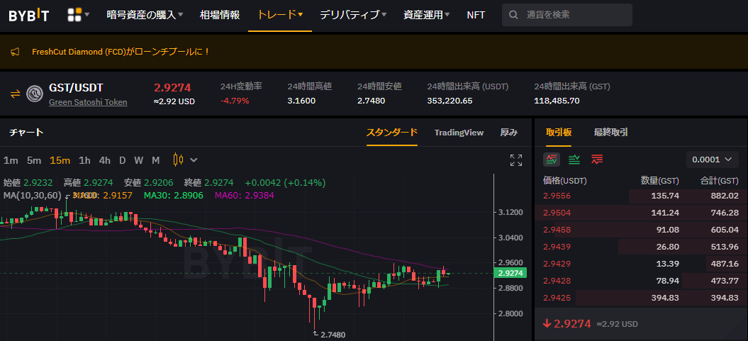Open the デリバティブ dropdown menu
The width and height of the screenshot is (748, 341).
pos(353,15)
